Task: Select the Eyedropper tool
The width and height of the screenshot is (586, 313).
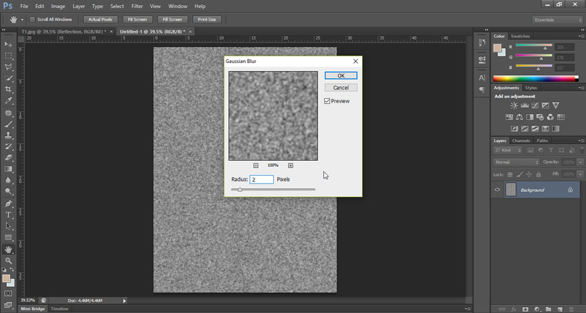Action: 9,101
